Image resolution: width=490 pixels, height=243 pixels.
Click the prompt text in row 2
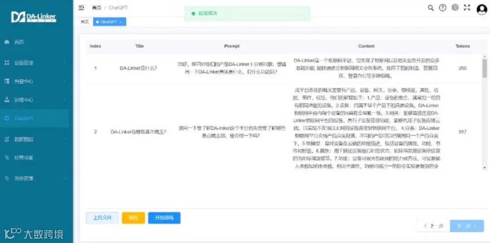pyautogui.click(x=231, y=132)
